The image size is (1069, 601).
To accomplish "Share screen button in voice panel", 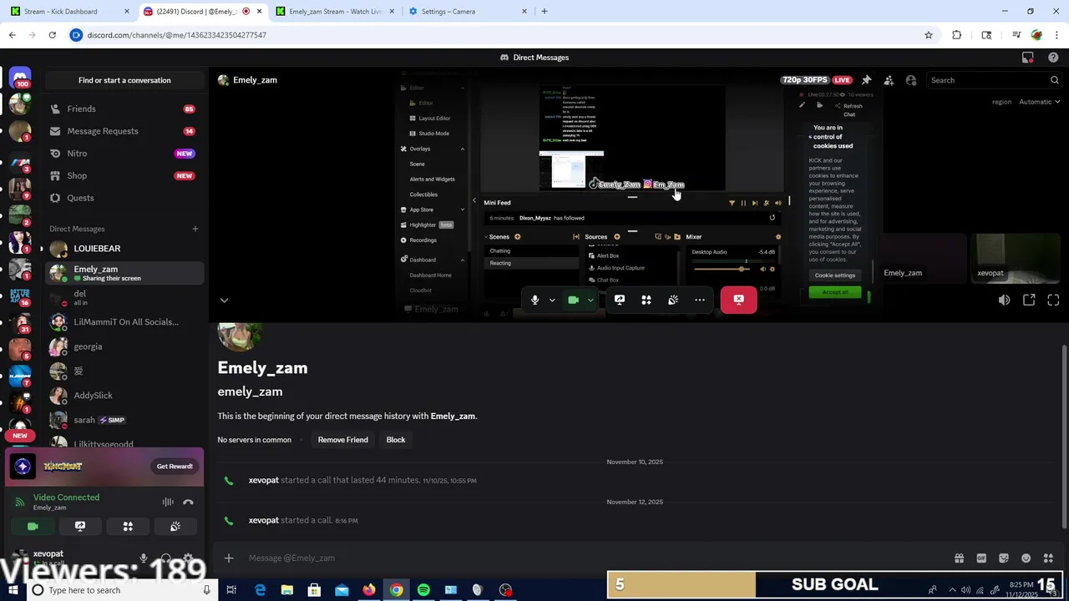I will click(80, 527).
